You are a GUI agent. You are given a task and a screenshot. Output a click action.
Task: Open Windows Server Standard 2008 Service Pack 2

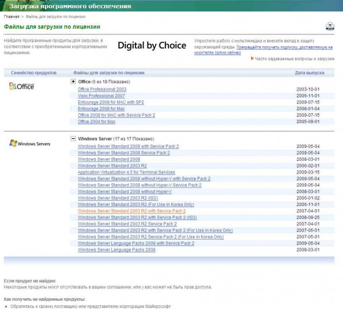pos(124,153)
